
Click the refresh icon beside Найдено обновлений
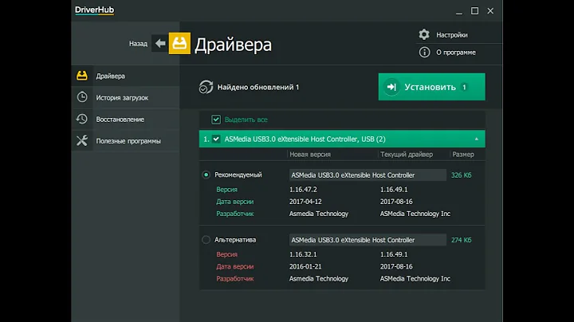click(206, 87)
